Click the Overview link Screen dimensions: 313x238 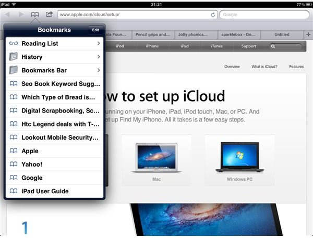pyautogui.click(x=232, y=67)
